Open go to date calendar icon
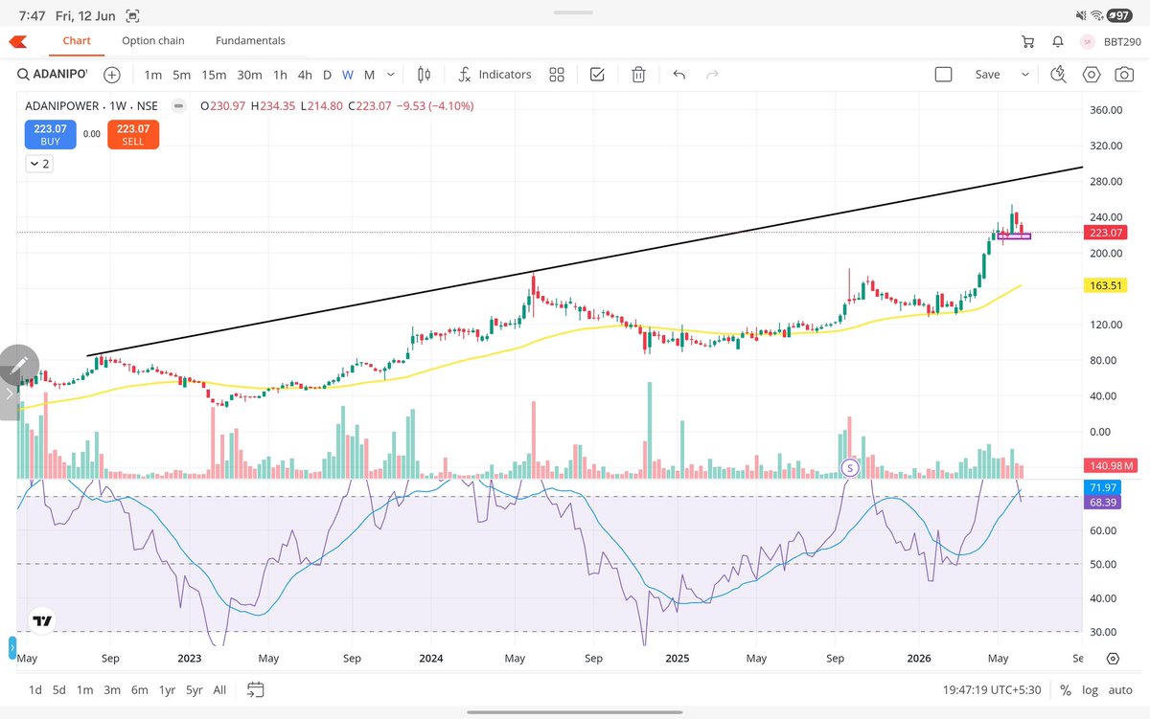 pyautogui.click(x=255, y=689)
